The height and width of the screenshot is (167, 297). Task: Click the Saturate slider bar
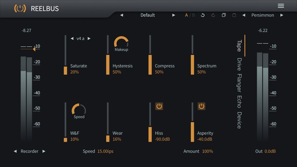pyautogui.click(x=65, y=55)
